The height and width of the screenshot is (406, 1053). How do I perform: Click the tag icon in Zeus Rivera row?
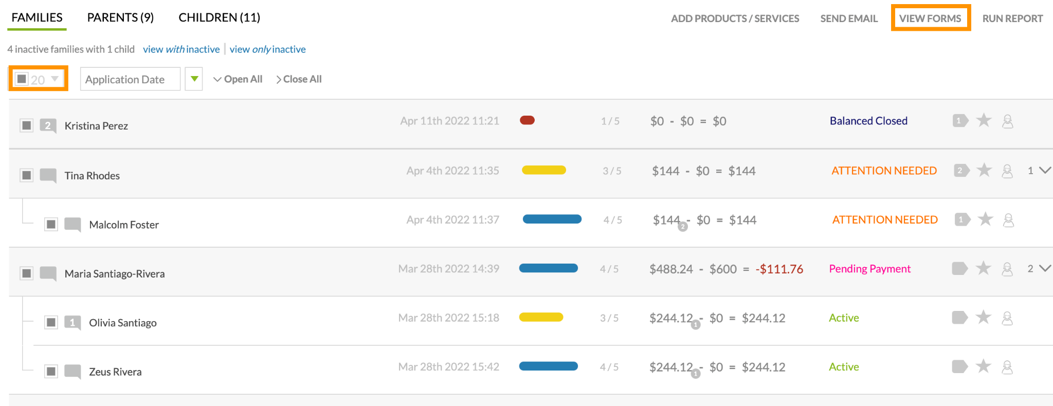coord(959,366)
